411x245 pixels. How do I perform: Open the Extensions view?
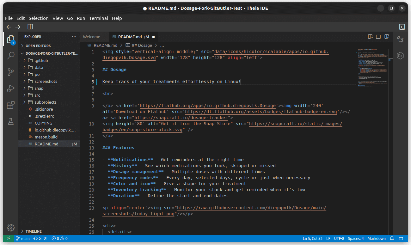point(11,105)
